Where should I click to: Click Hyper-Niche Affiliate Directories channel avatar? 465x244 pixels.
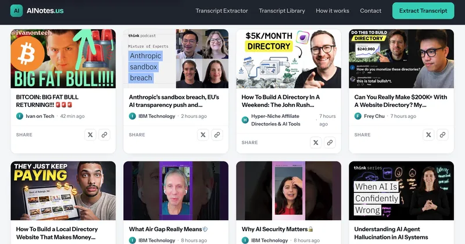(245, 120)
